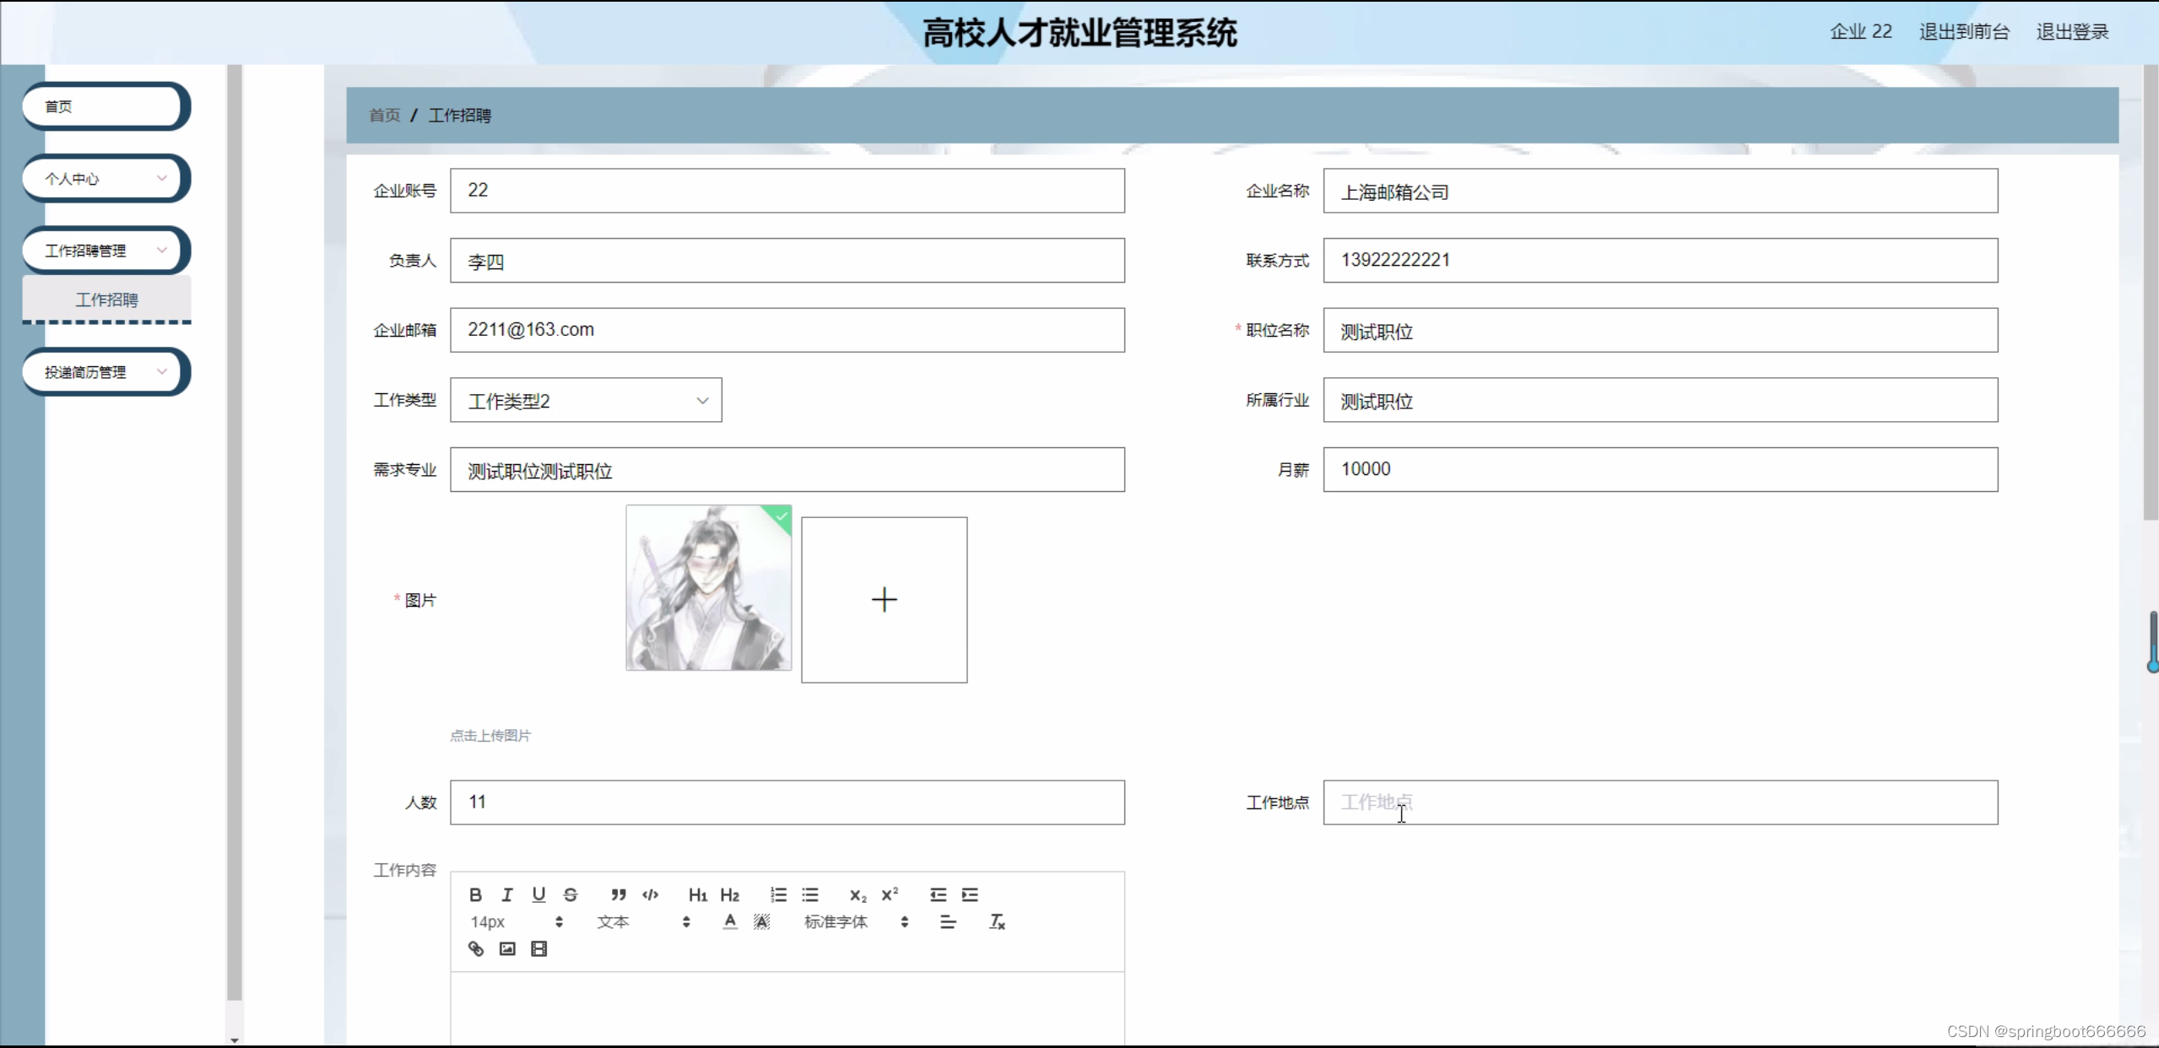Toggle bold in the 工作内容 editor
Viewport: 2159px width, 1048px height.
[475, 894]
